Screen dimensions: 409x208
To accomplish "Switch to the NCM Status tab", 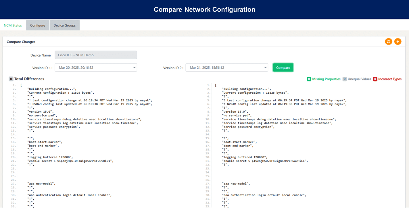I will pos(13,25).
